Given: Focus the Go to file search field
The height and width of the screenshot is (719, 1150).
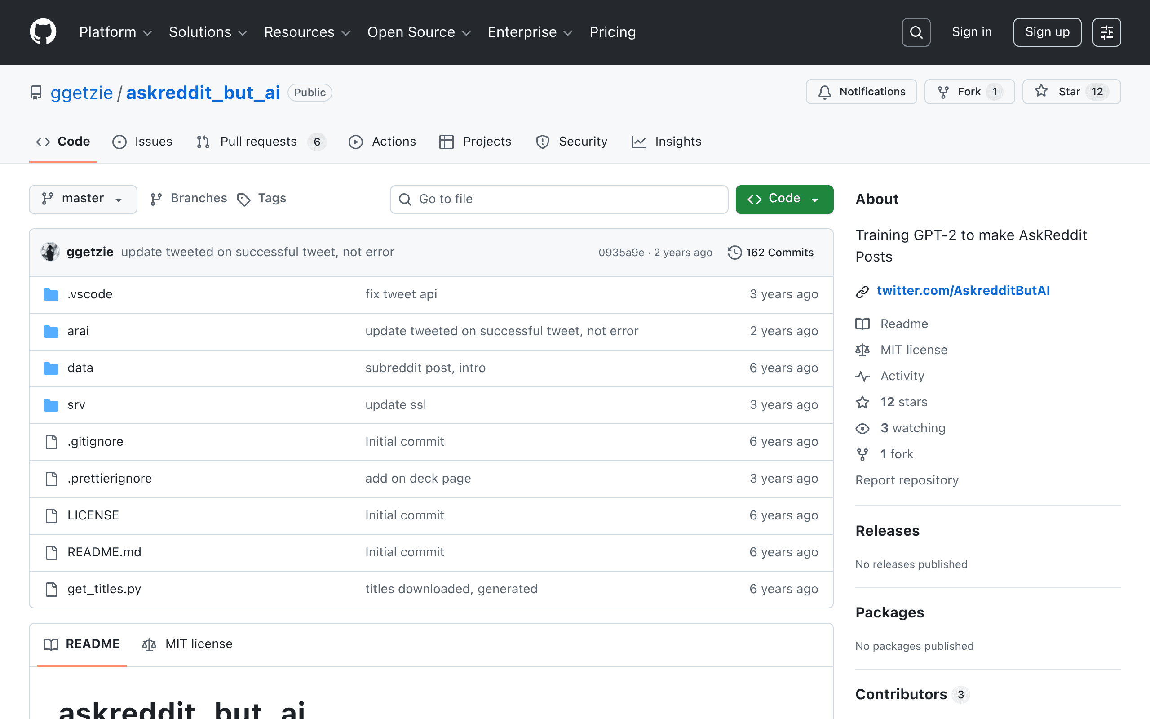Looking at the screenshot, I should [559, 199].
